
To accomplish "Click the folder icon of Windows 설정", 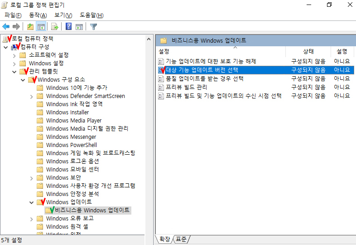I will [x=23, y=63].
